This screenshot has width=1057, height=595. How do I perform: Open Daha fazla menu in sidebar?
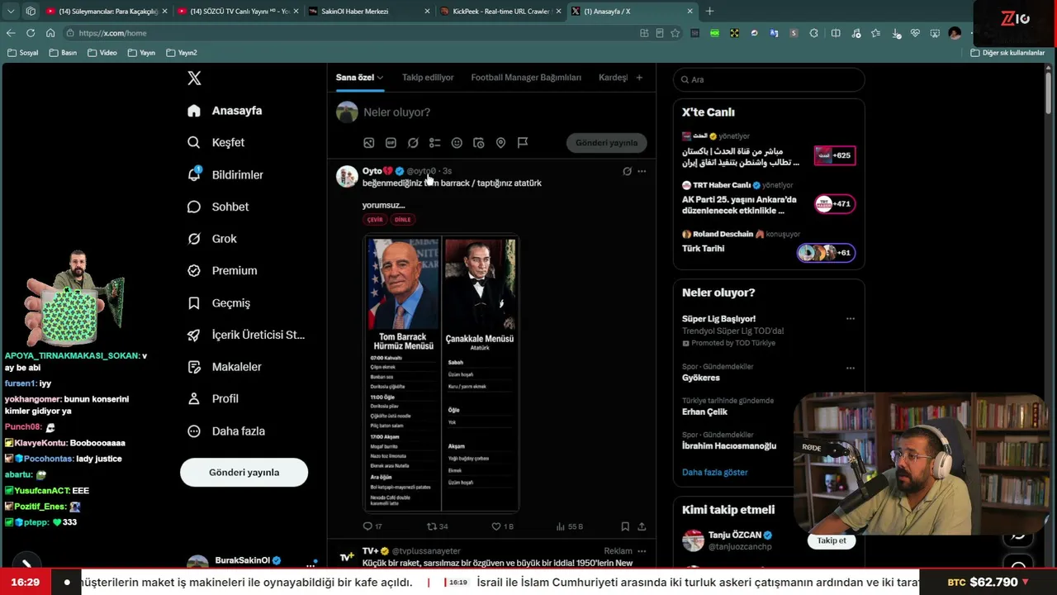click(x=225, y=431)
